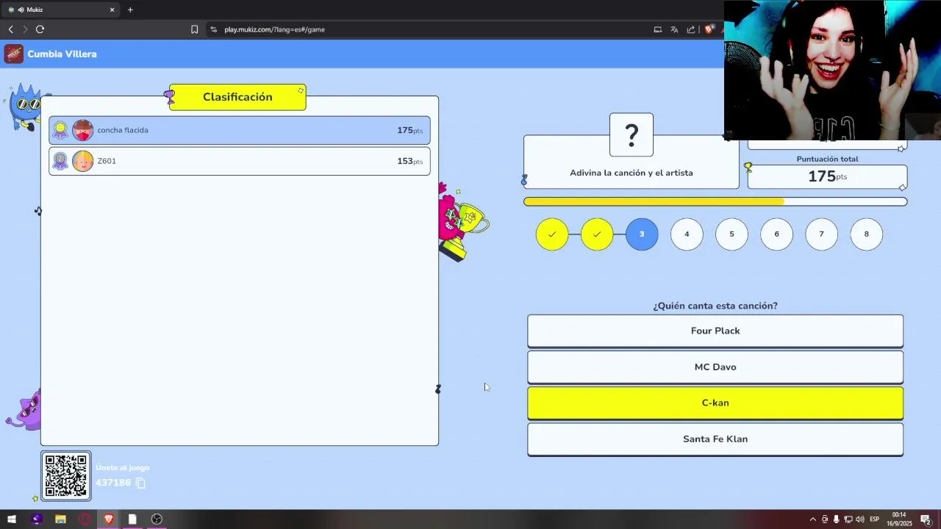The width and height of the screenshot is (941, 529).
Task: Click the streamer webcam overlay
Action: [832, 70]
